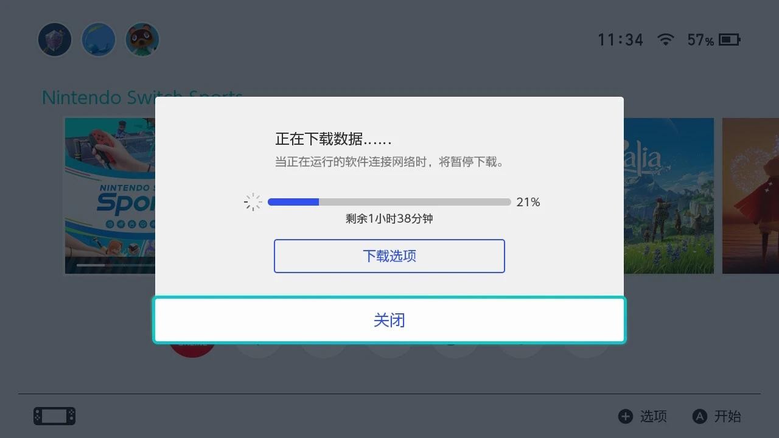Image resolution: width=779 pixels, height=438 pixels.
Task: Close the dialog with 关闭
Action: 389,320
